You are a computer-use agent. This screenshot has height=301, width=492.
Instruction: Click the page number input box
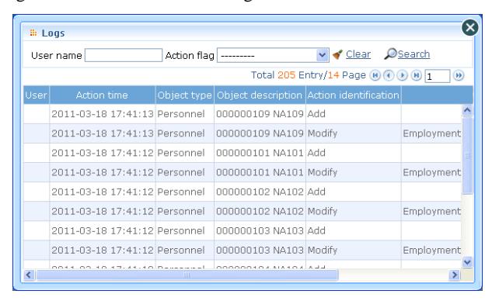(438, 76)
